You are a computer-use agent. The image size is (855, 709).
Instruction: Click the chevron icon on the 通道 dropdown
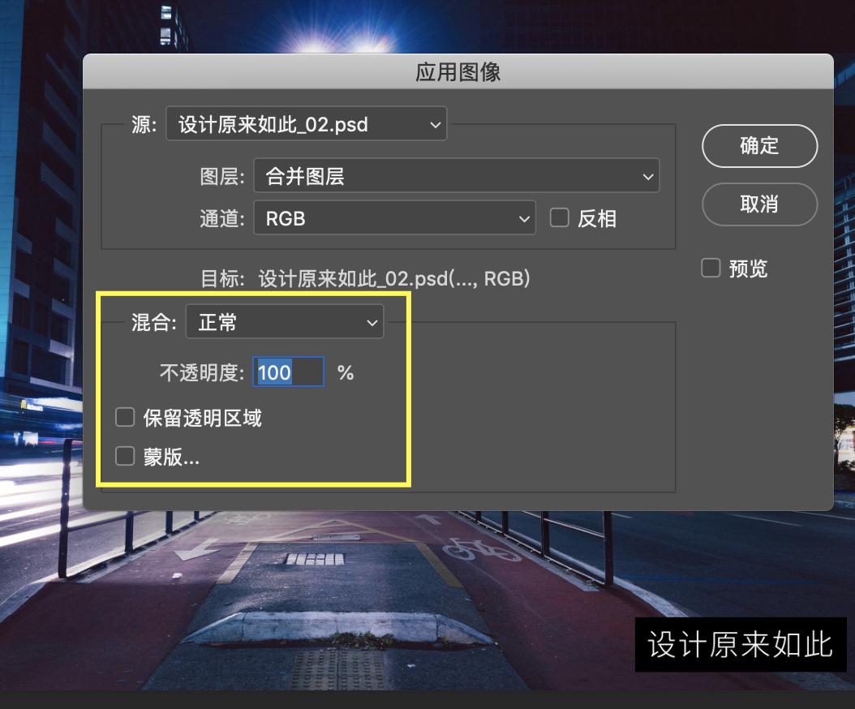(x=523, y=218)
